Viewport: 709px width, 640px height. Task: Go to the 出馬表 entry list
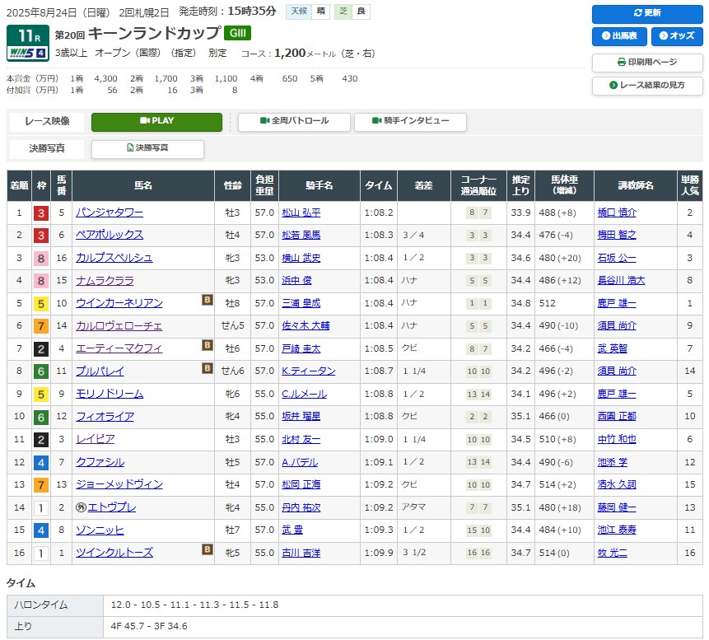tap(619, 36)
